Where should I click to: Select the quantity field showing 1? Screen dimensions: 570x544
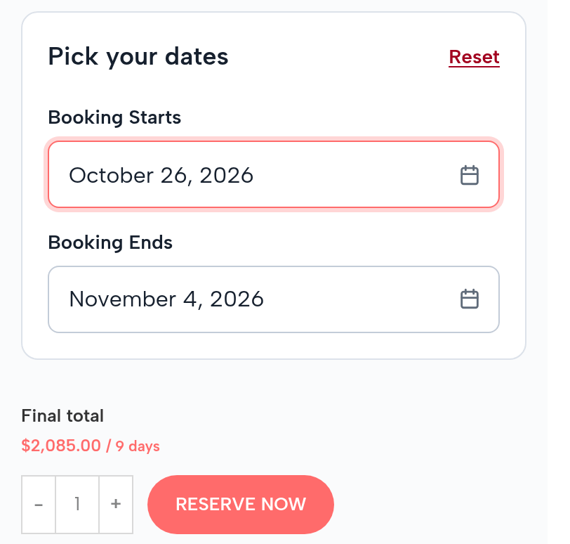click(77, 505)
